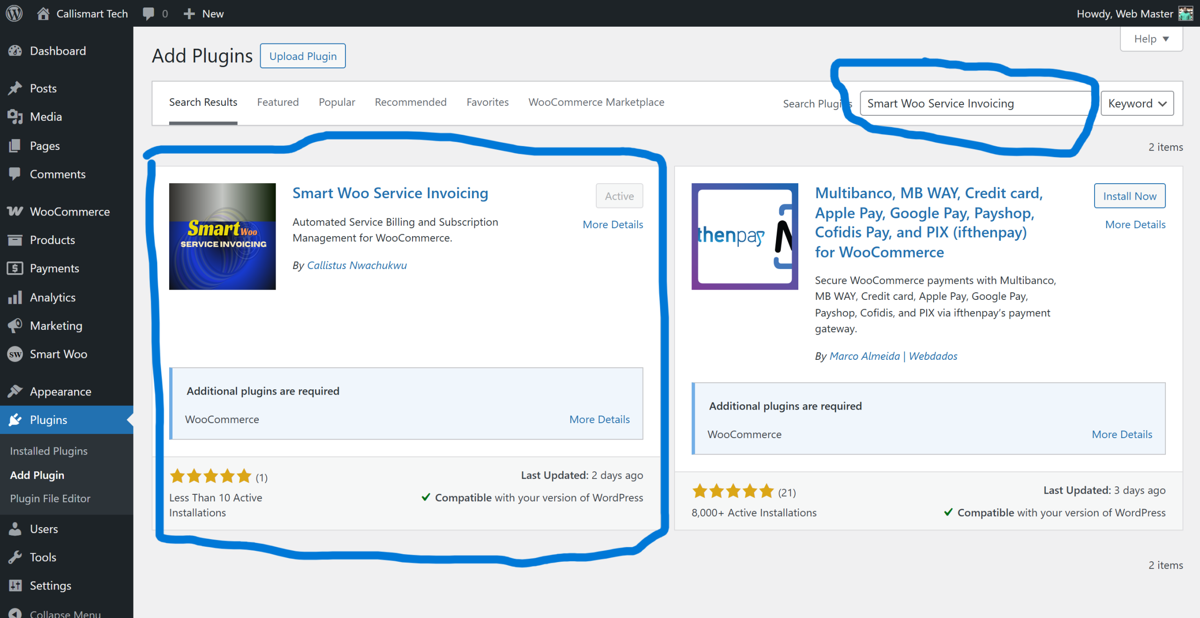
Task: Open the comments bubble in admin bar
Action: [149, 14]
